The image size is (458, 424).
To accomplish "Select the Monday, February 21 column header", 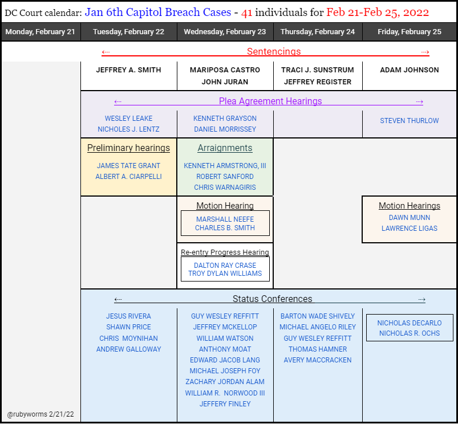I will 40,31.
